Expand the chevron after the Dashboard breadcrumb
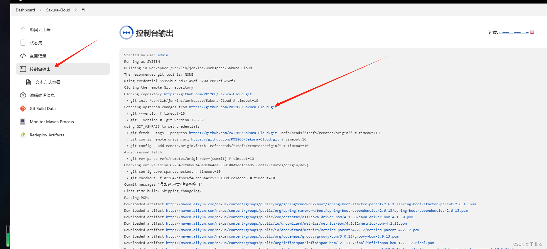This screenshot has height=249, width=547. click(40, 10)
